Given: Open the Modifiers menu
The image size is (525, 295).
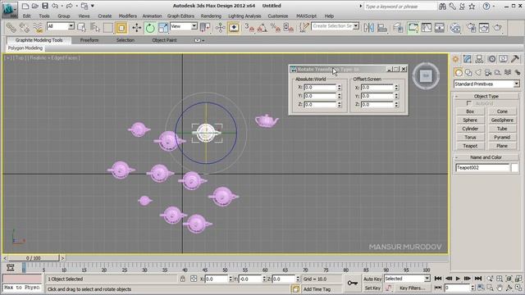Looking at the screenshot, I should pyautogui.click(x=128, y=16).
